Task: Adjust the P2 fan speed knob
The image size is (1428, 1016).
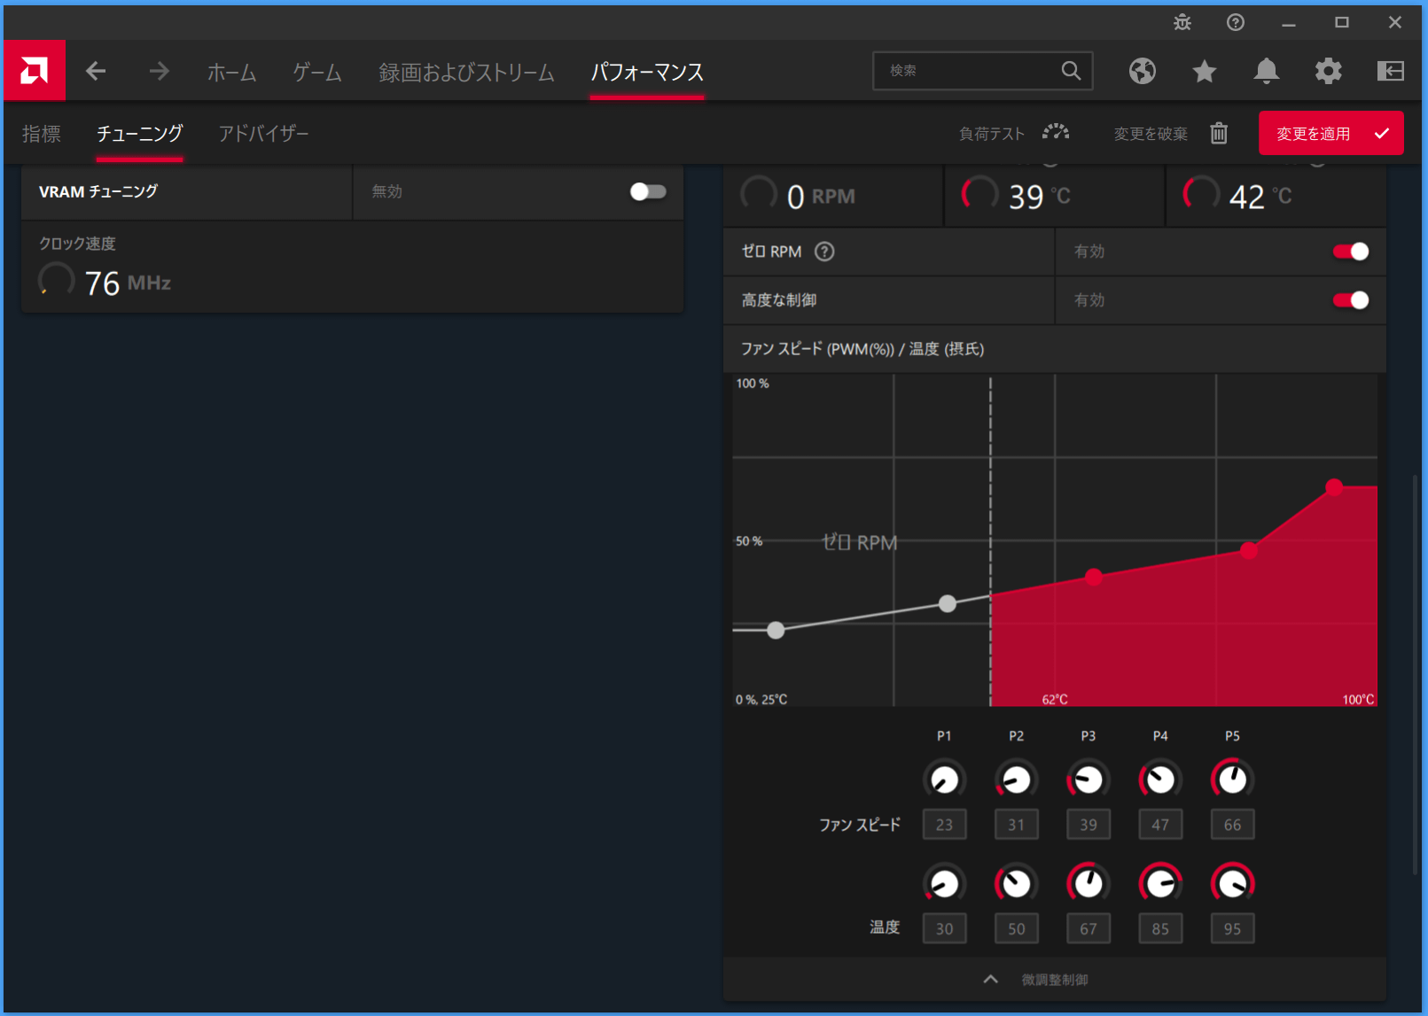Action: [1017, 779]
